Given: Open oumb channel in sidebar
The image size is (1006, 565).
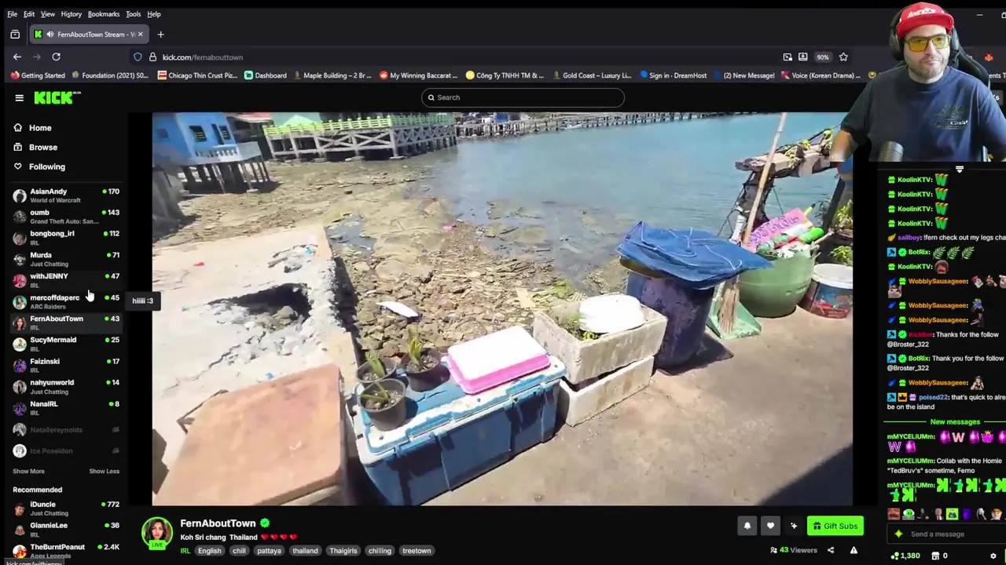Looking at the screenshot, I should pyautogui.click(x=66, y=217).
